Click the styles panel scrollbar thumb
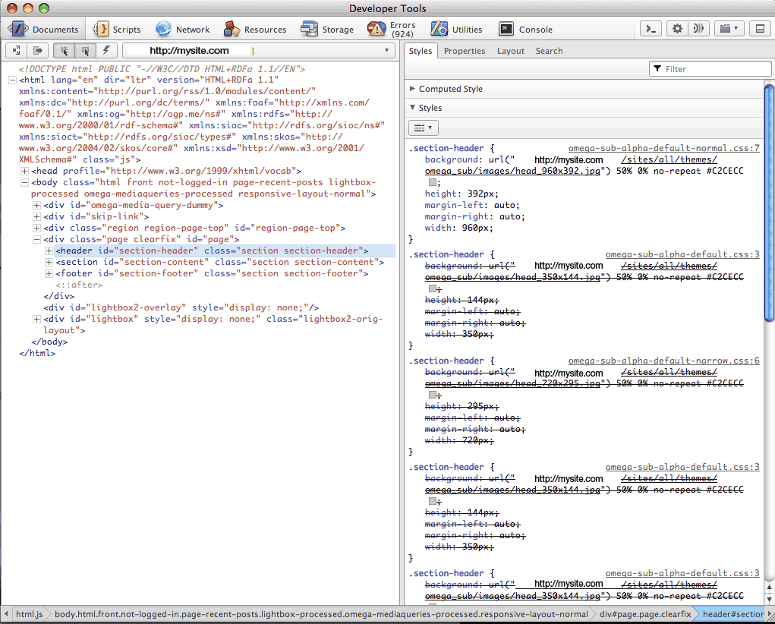This screenshot has height=624, width=775. click(769, 203)
